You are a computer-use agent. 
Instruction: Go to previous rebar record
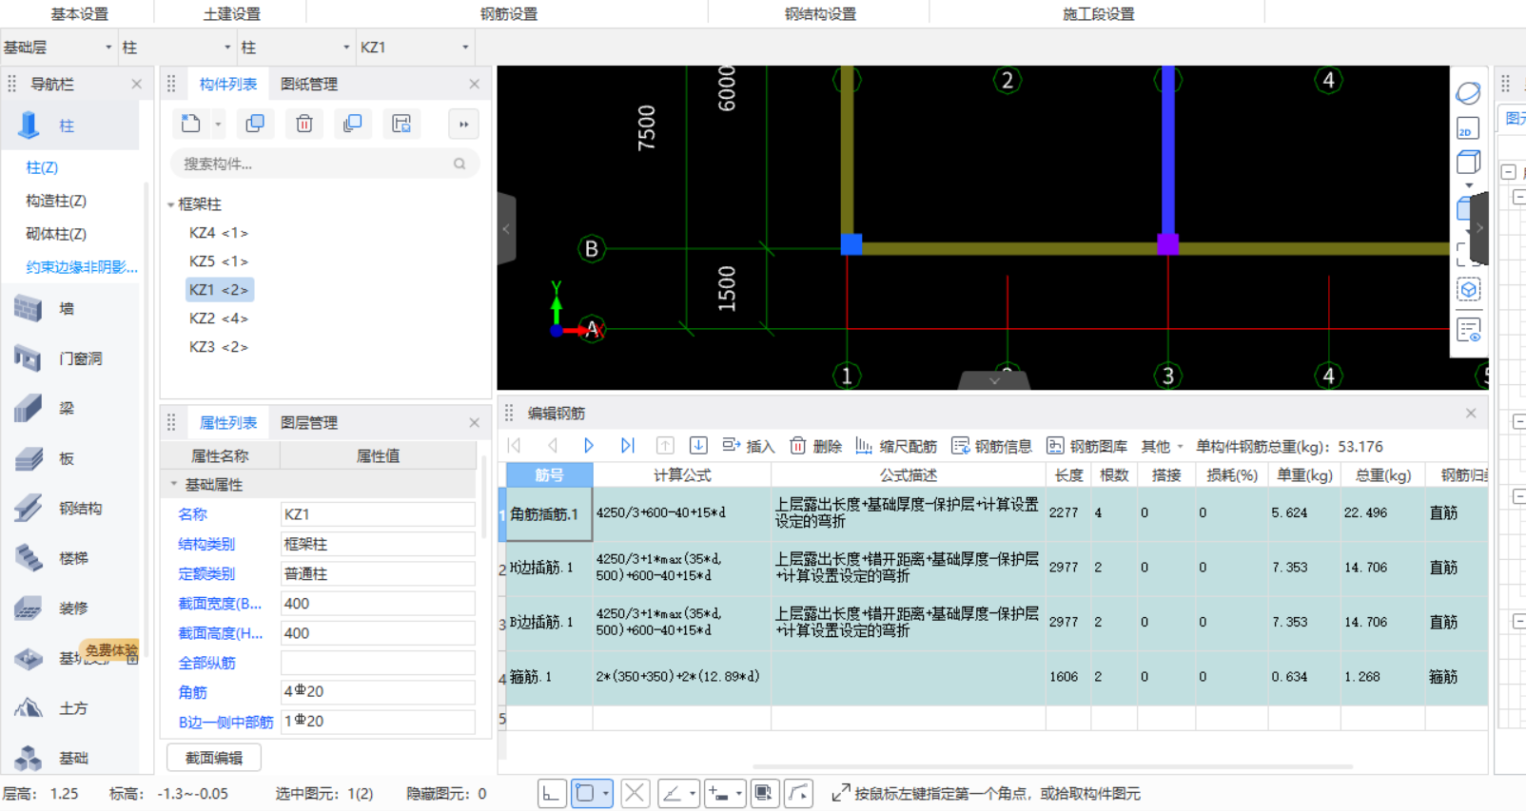pyautogui.click(x=553, y=445)
